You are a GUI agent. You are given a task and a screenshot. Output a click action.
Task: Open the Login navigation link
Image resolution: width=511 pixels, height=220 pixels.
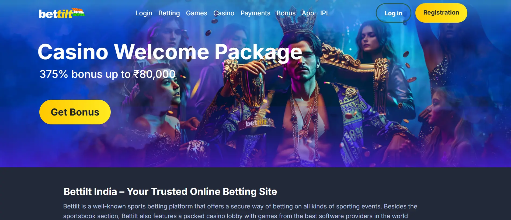tap(144, 13)
